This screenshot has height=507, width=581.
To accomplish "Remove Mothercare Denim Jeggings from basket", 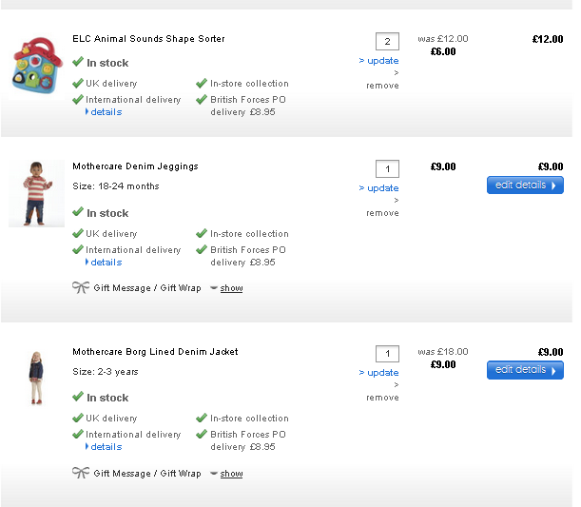I will [x=382, y=213].
